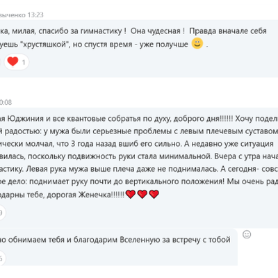
Task: Click the first red heart emoji after "Женечка"
Action: [131, 194]
